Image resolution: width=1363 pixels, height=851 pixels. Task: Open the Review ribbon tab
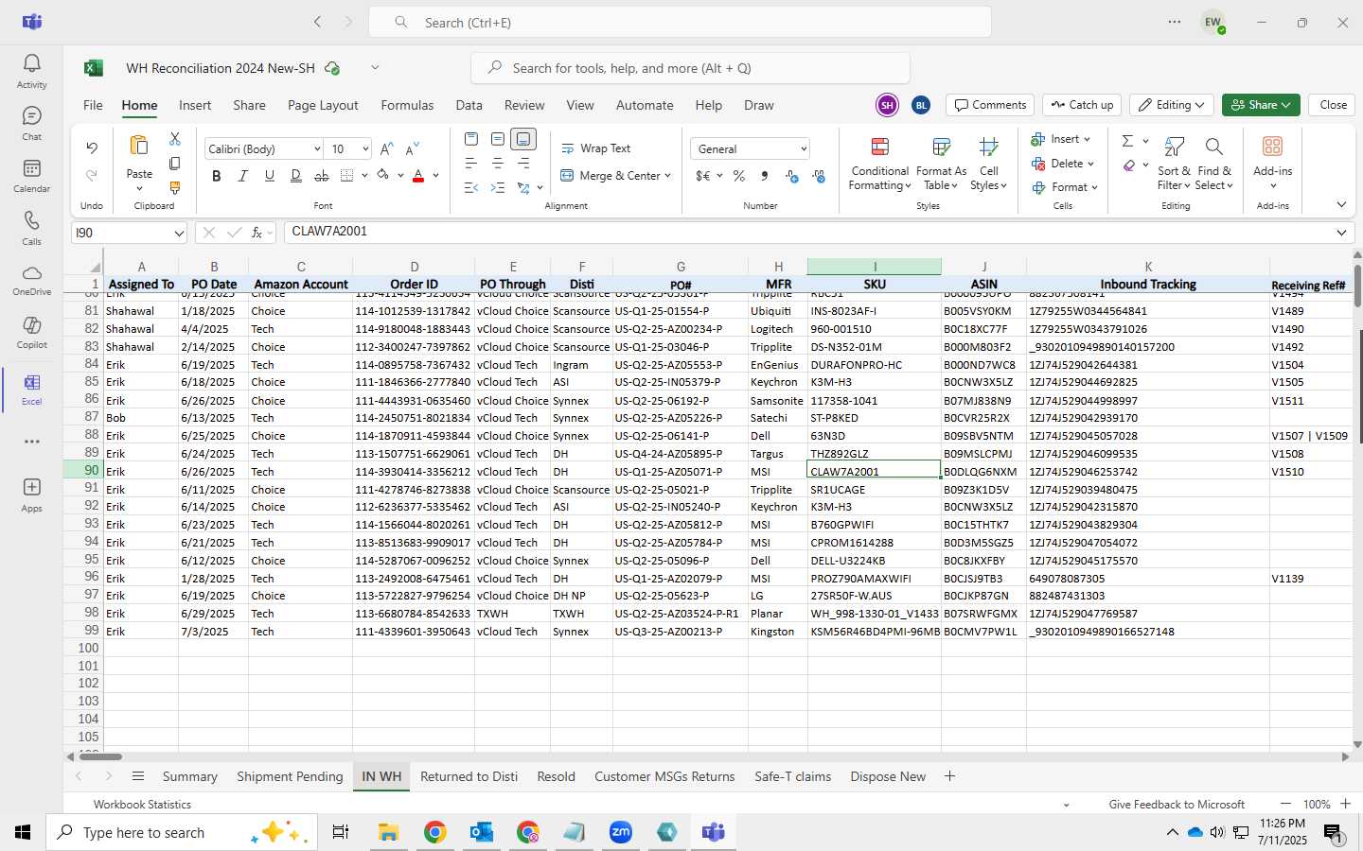point(524,105)
